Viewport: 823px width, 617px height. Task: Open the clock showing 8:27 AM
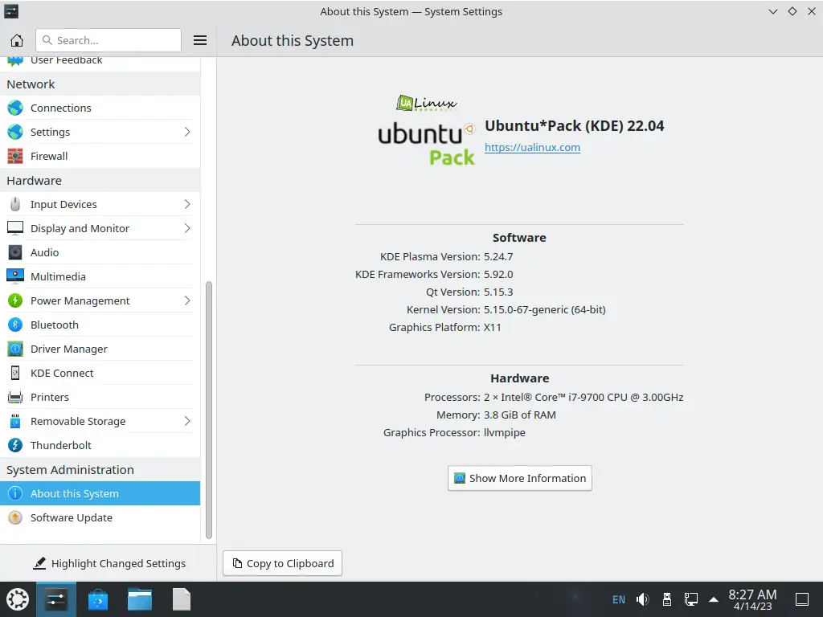[x=752, y=599]
